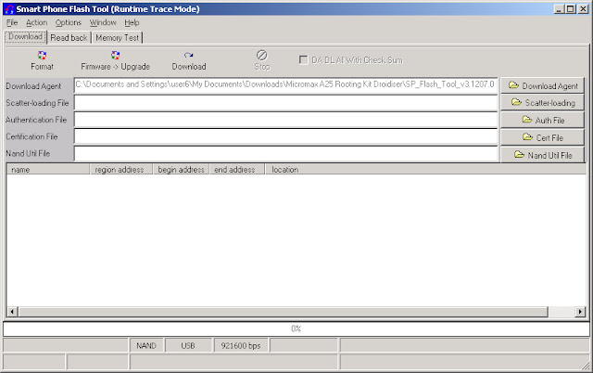Switch to the Download tab
Viewport: 593px width, 373px height.
coord(25,37)
